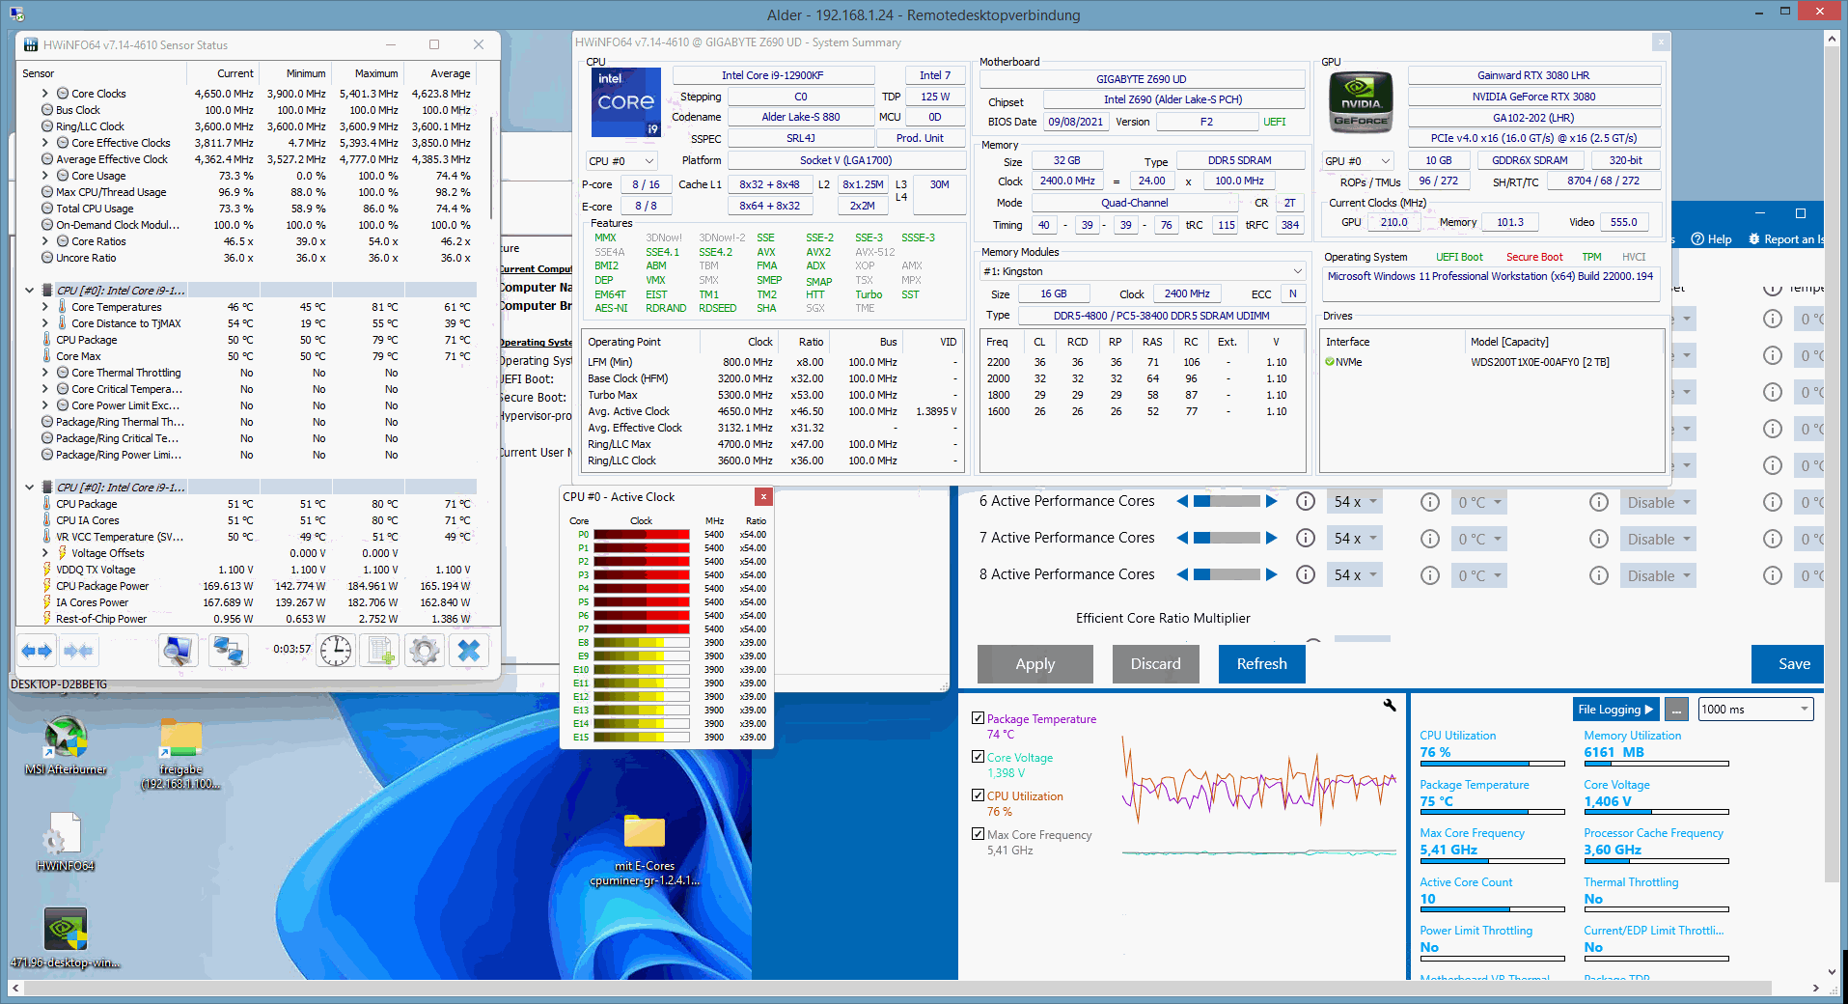Open 54 x dropdown for 6 Active Performance Cores

[1356, 502]
